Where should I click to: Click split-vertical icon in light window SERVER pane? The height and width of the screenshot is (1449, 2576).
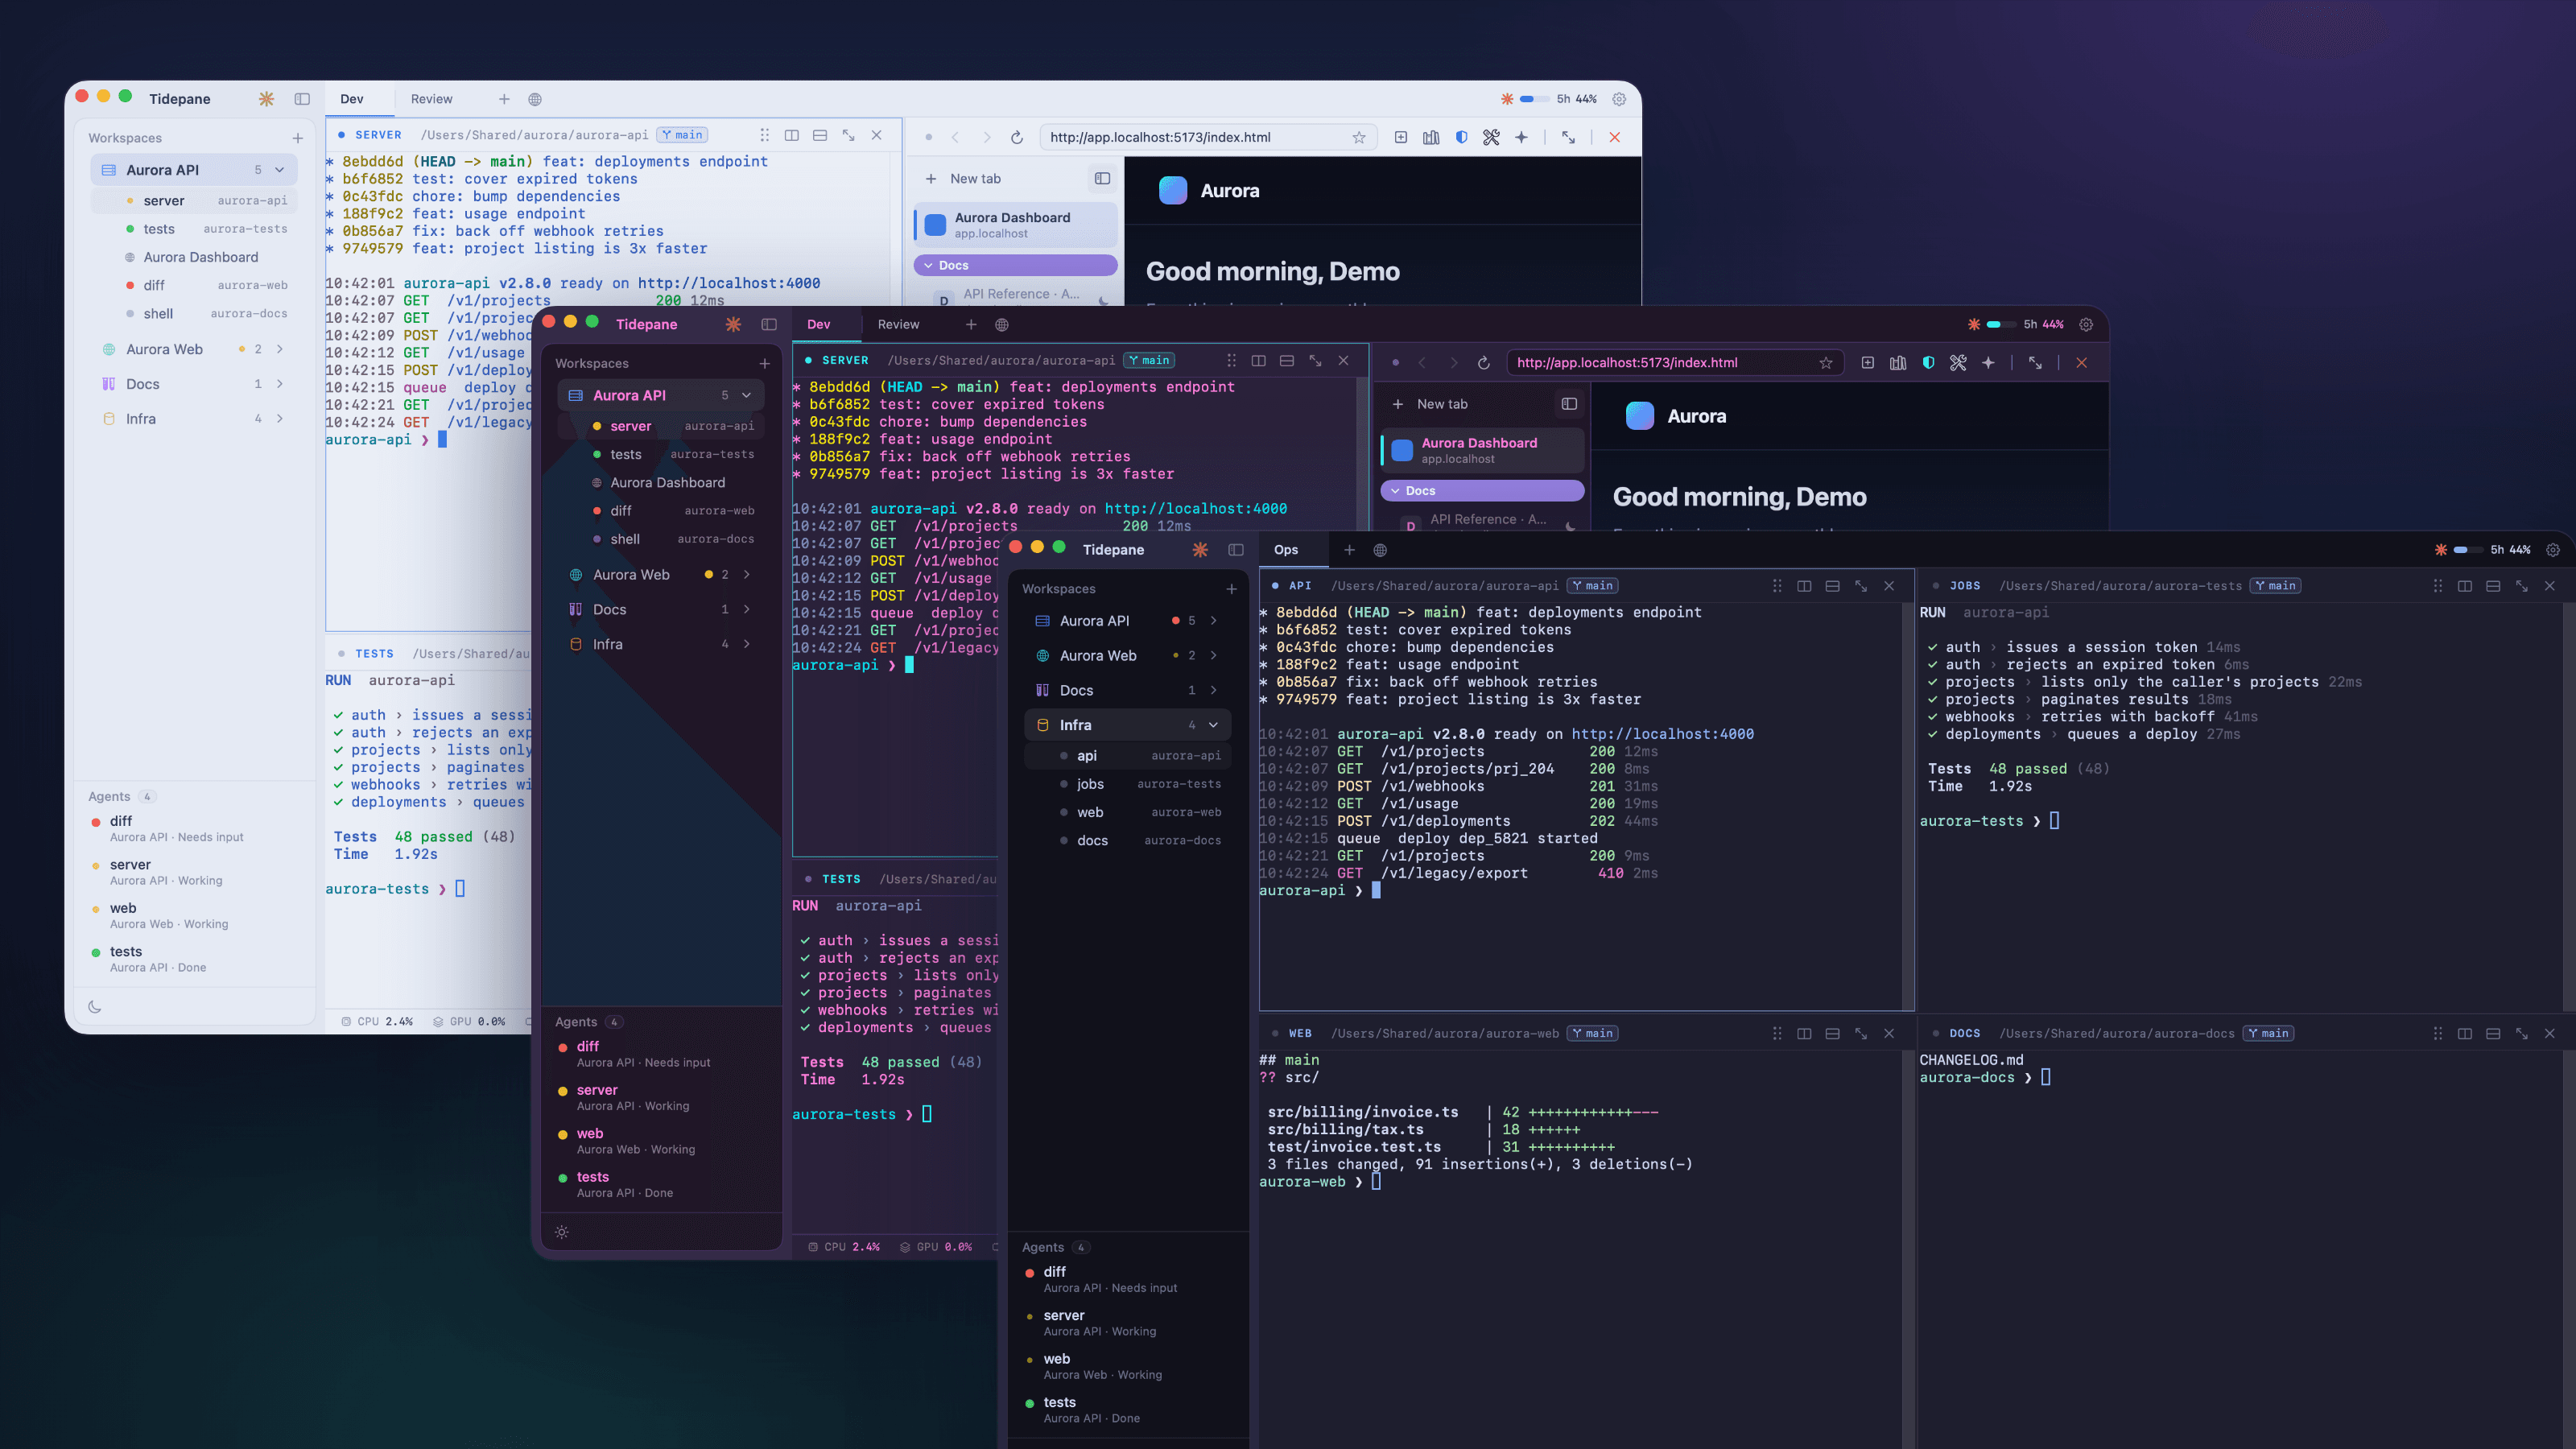point(792,135)
